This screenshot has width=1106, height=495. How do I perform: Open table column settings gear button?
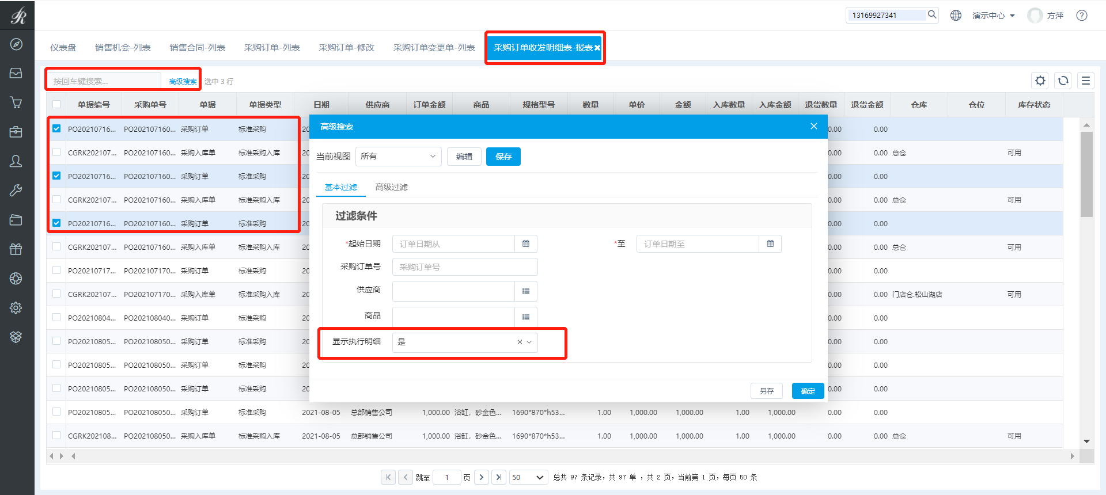click(x=1040, y=81)
